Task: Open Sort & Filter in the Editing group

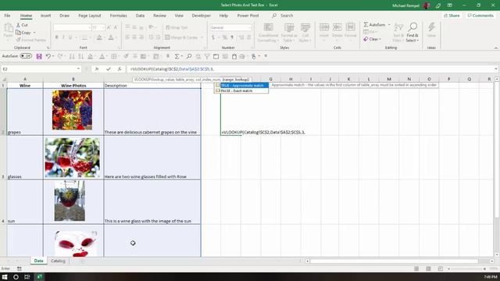Action: (x=398, y=32)
